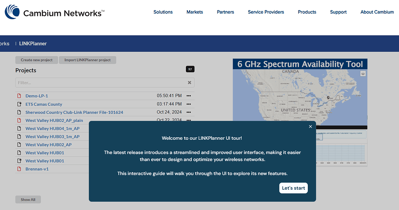Viewport: 399px width, 210px height.
Task: Open options menu for Sherwood Country Club
Action: 189,112
